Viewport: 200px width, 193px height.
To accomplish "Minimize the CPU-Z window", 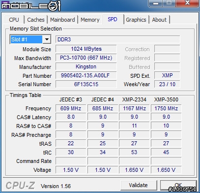I will pos(156,3).
